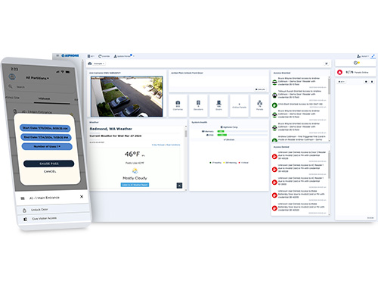This screenshot has height=284, width=378.
Task: Open the Panels network tile icon
Action: (x=259, y=102)
